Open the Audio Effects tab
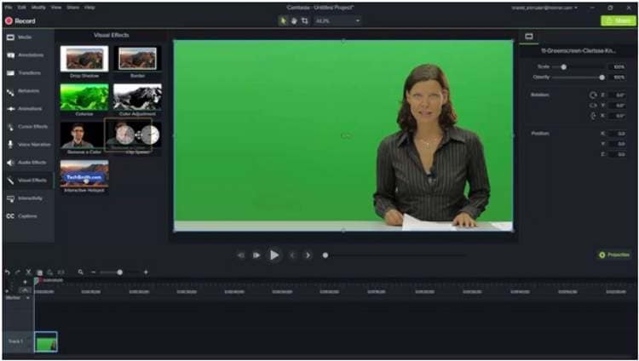 tap(28, 163)
